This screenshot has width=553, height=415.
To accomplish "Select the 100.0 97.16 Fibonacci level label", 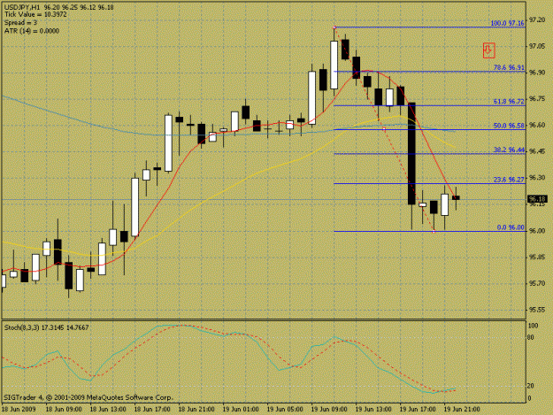I will [507, 23].
